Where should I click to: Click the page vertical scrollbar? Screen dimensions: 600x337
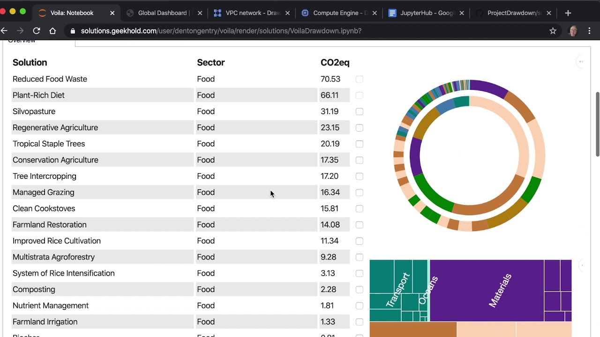click(x=597, y=124)
